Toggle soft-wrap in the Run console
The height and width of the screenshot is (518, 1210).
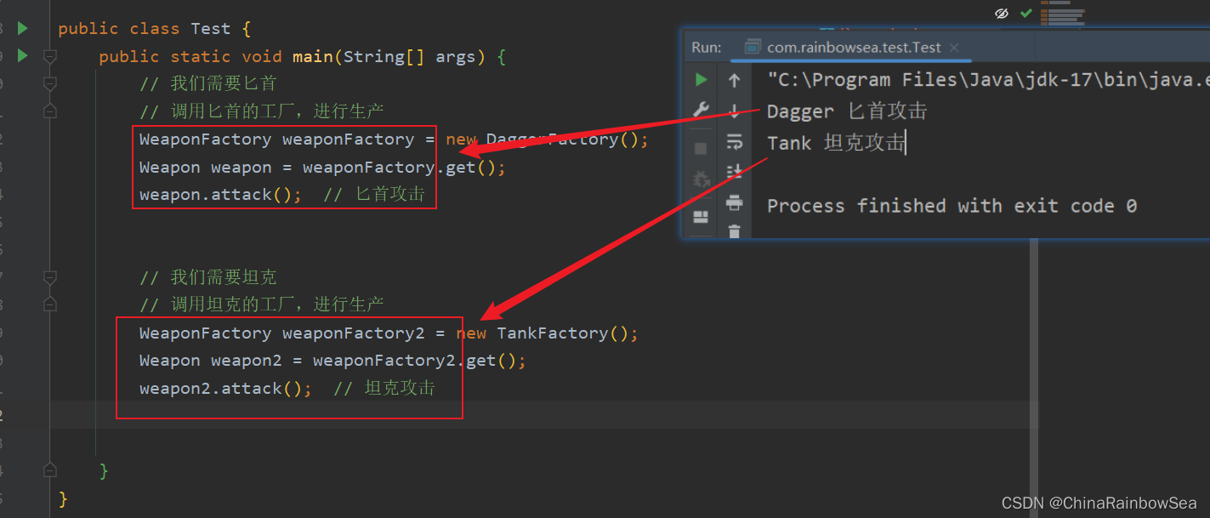click(735, 142)
